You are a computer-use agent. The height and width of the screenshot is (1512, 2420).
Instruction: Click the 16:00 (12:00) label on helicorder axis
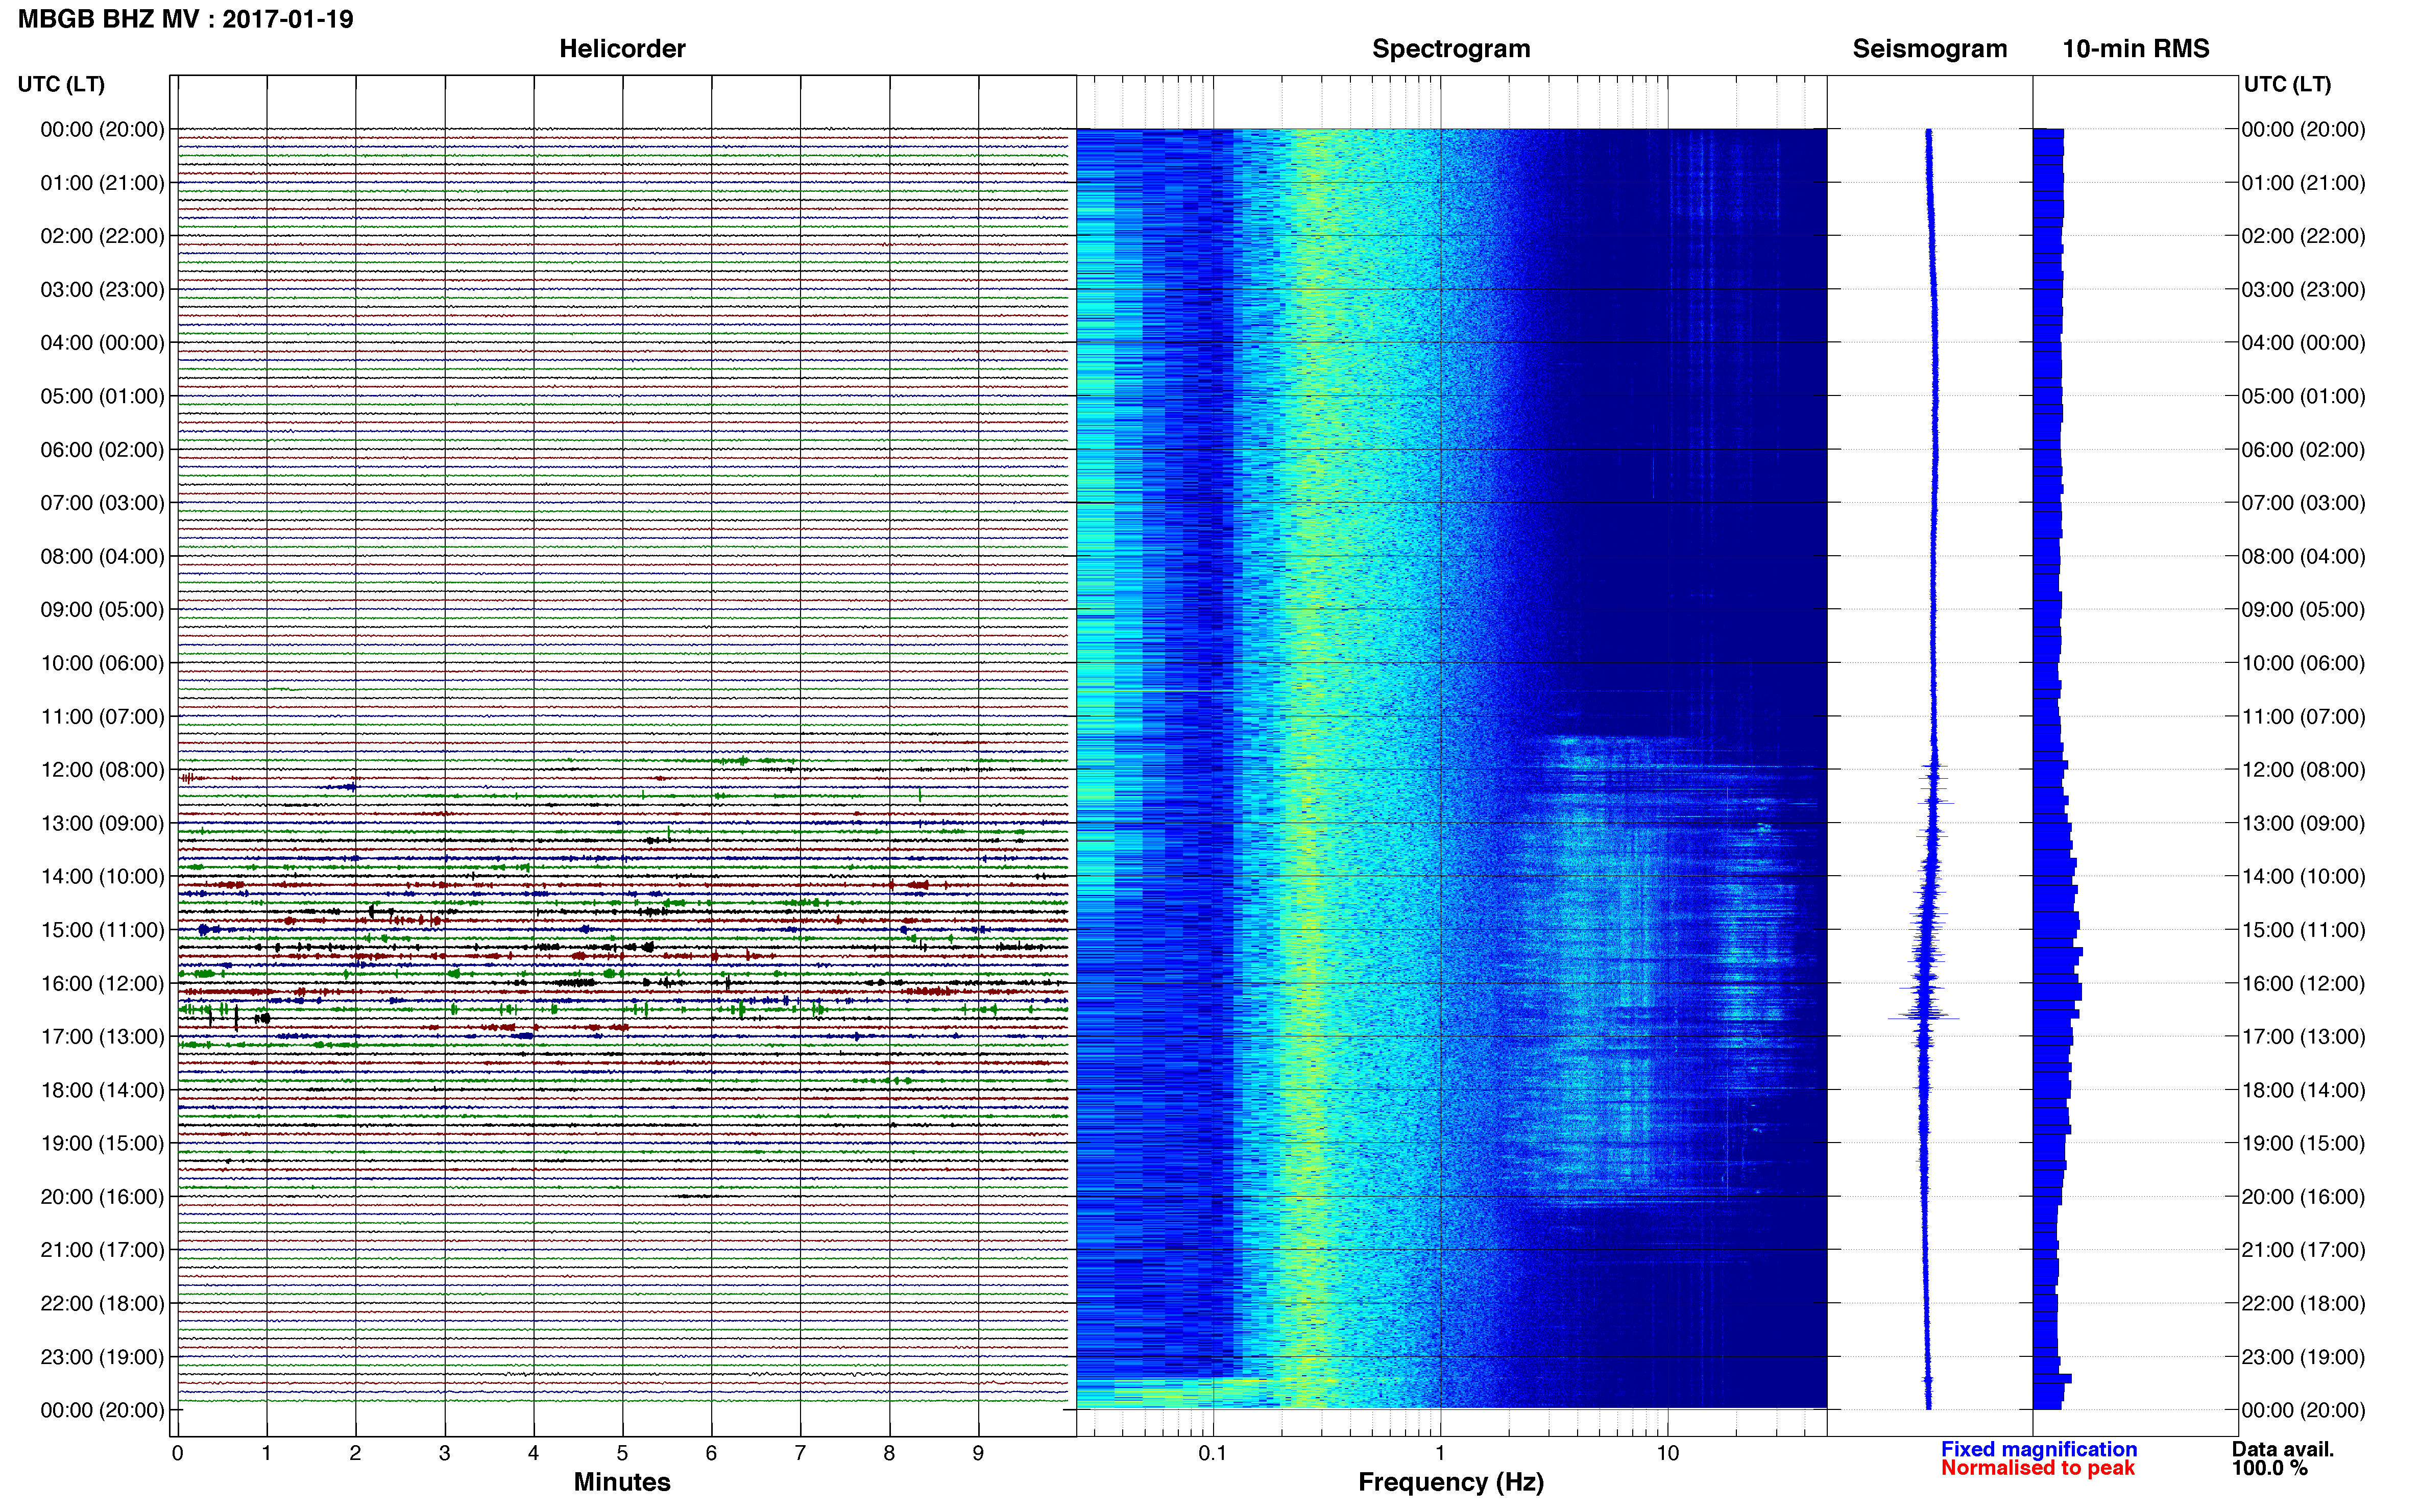pyautogui.click(x=102, y=984)
